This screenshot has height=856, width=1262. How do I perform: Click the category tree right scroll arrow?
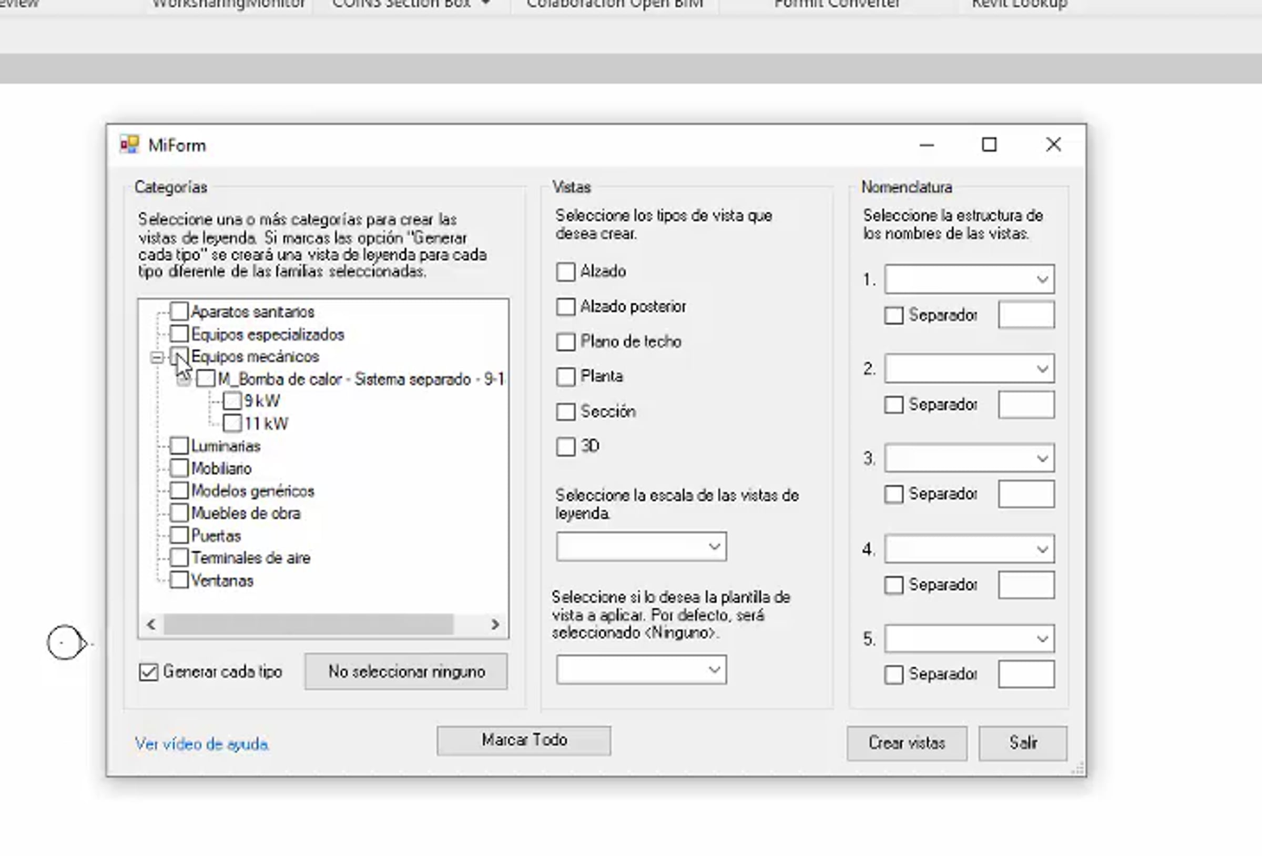[495, 625]
